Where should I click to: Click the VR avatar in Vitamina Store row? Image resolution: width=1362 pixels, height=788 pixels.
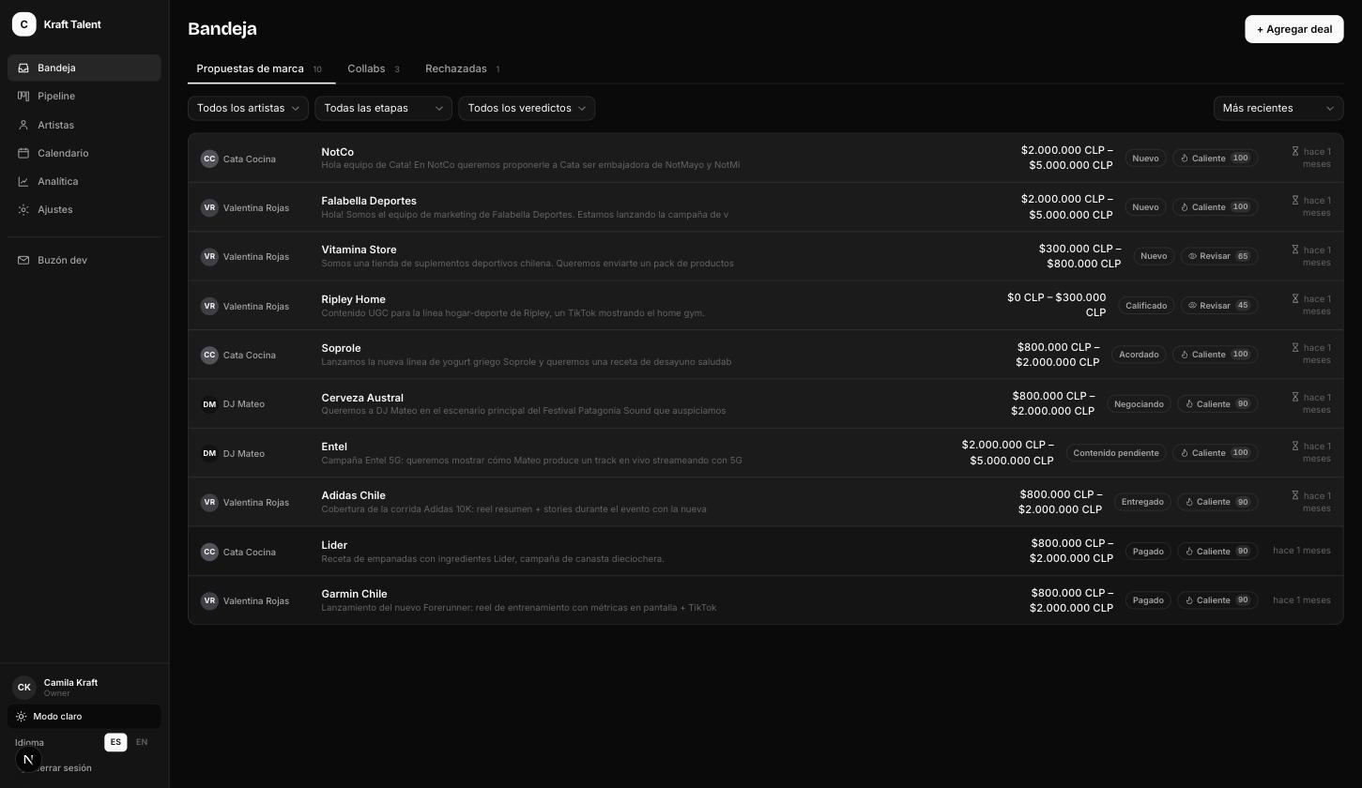tap(209, 256)
